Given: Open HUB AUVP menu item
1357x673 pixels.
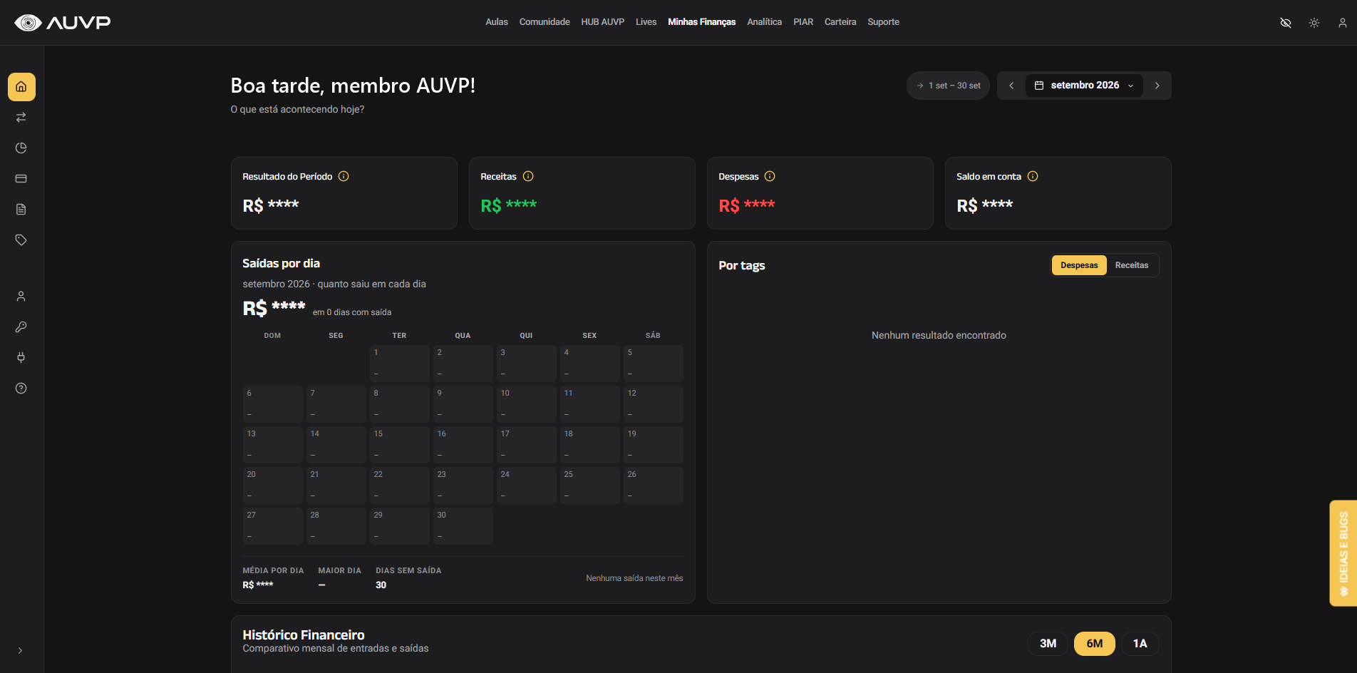Looking at the screenshot, I should pos(603,22).
